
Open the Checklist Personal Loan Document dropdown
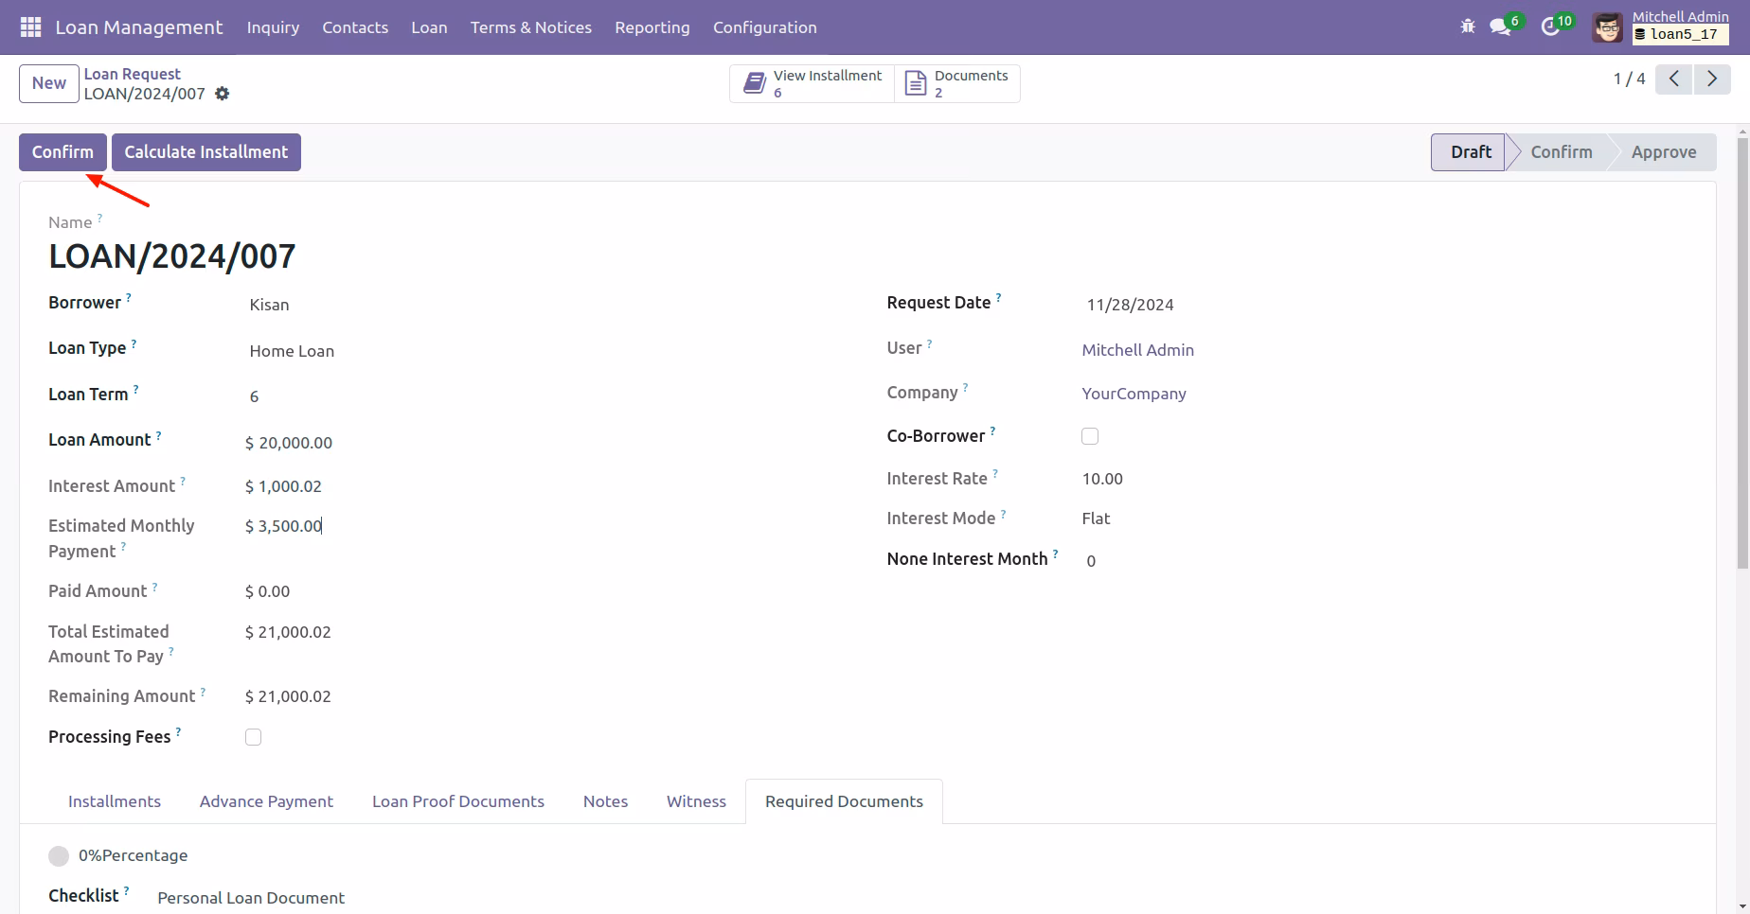(x=251, y=898)
